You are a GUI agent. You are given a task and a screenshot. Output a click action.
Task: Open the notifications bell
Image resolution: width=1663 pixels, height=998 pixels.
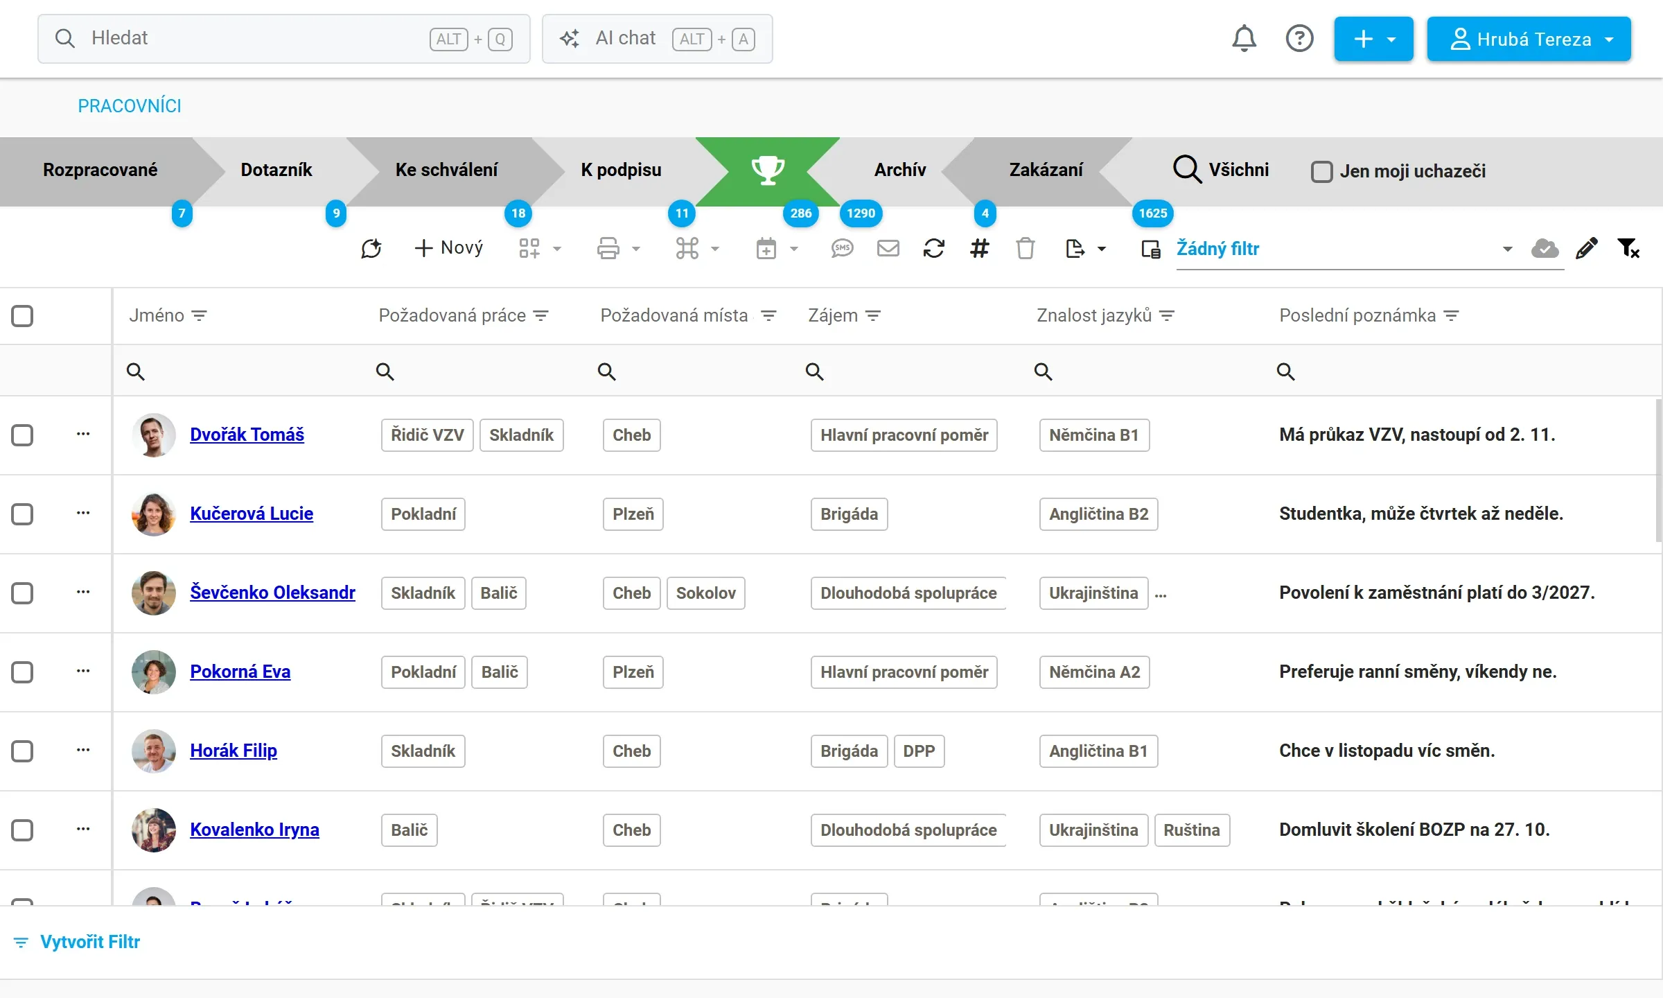(x=1244, y=39)
